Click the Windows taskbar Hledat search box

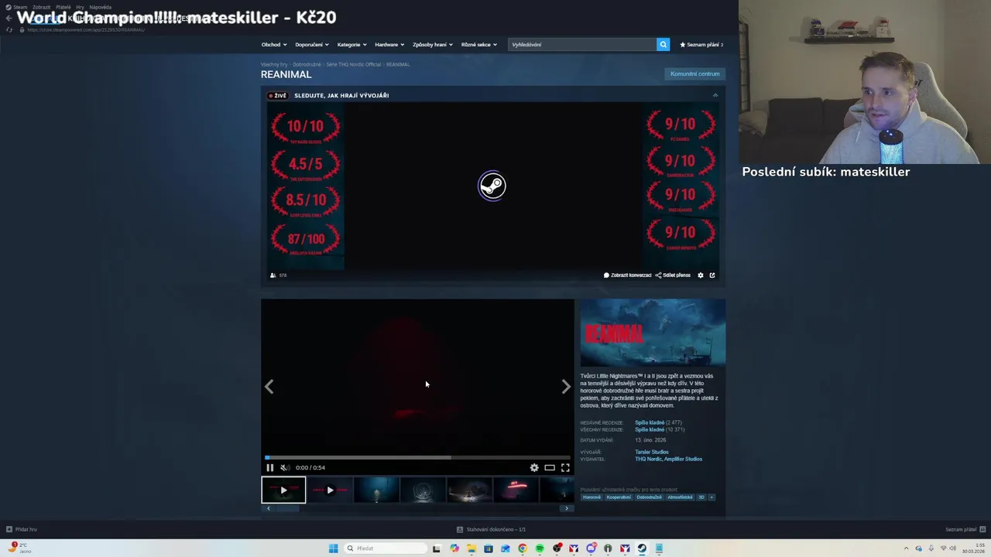pyautogui.click(x=386, y=548)
